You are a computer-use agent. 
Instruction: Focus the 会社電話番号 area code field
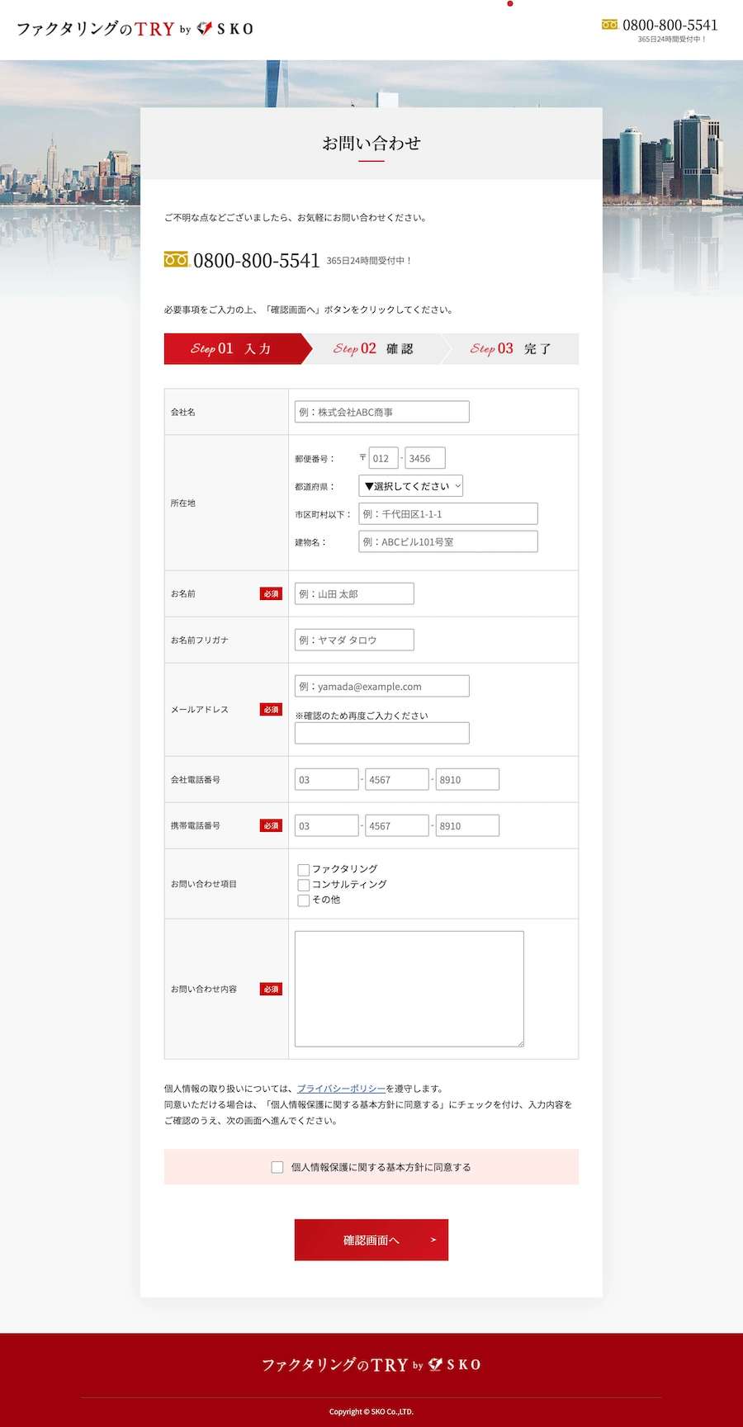coord(327,779)
